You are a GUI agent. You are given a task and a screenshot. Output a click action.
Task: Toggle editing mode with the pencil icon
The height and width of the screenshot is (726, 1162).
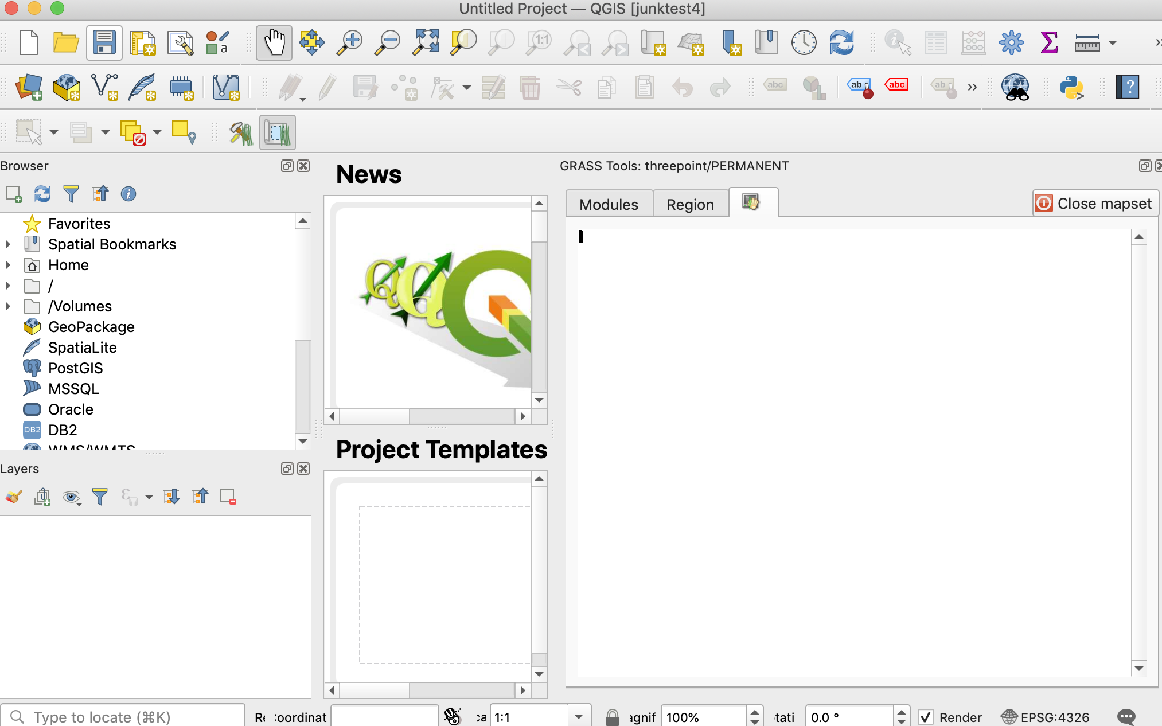326,87
